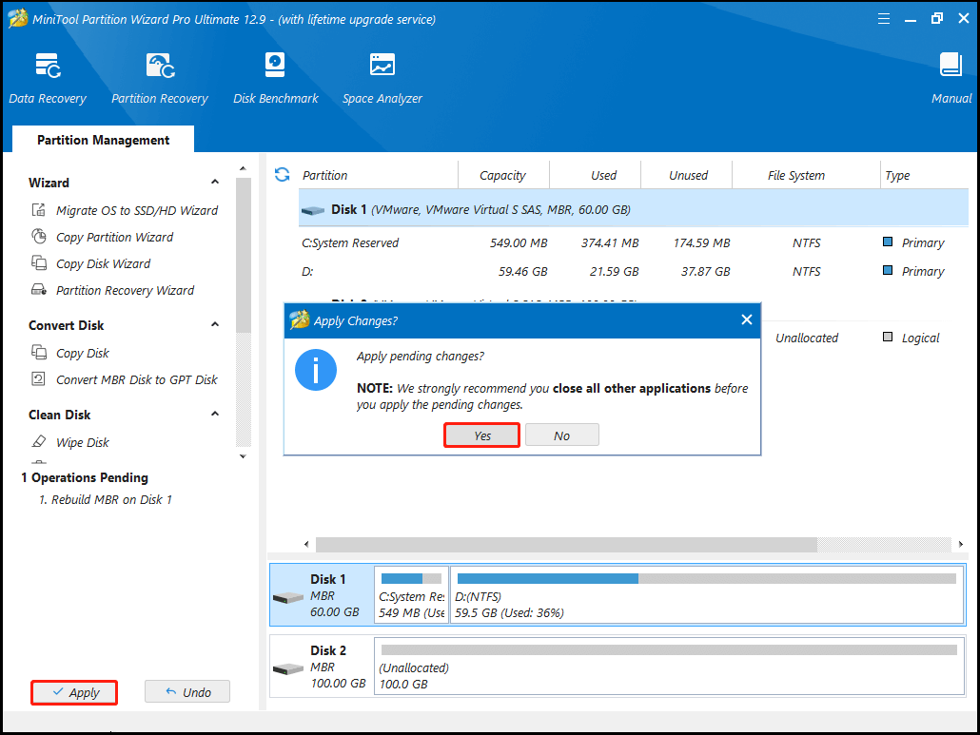Viewport: 980px width, 735px height.
Task: Open the Manual help icon
Action: [951, 78]
